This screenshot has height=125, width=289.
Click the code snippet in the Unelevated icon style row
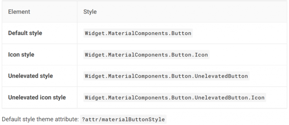point(174,98)
